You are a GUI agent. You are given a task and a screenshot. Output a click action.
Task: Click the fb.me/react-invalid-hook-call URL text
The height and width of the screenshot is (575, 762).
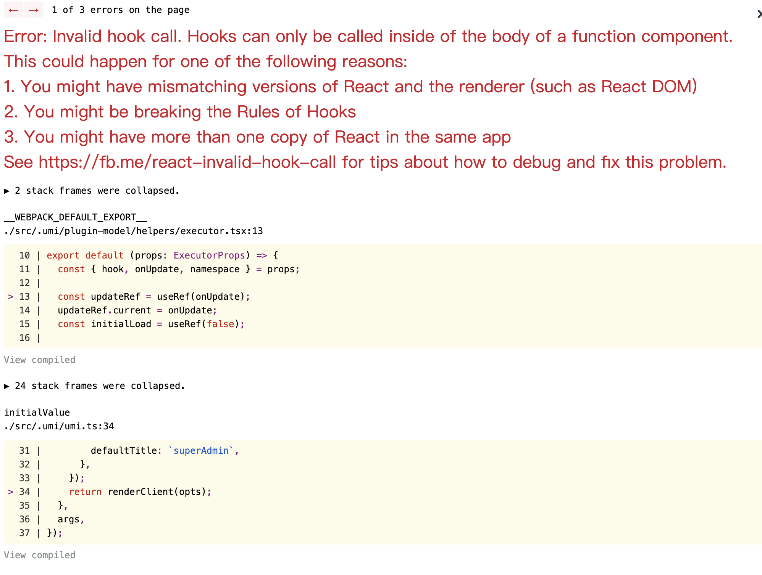187,162
